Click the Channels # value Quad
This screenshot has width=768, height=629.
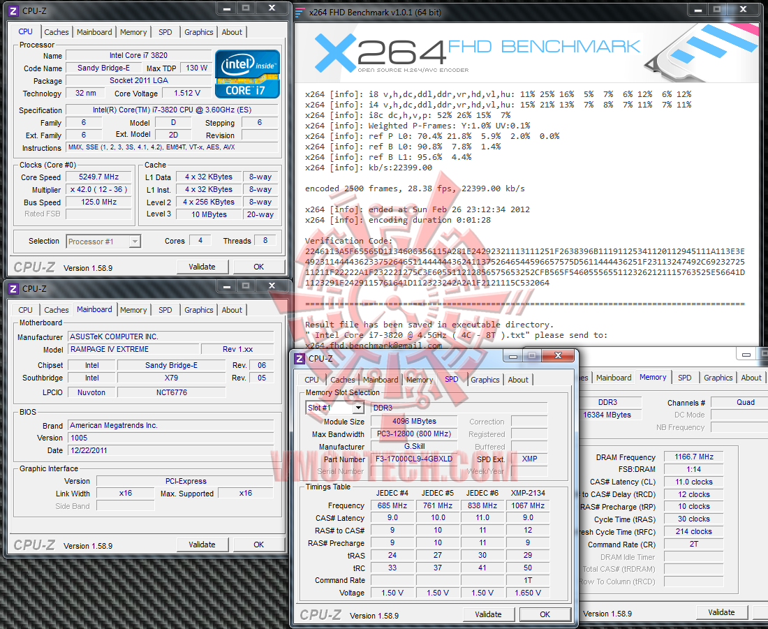coord(739,402)
